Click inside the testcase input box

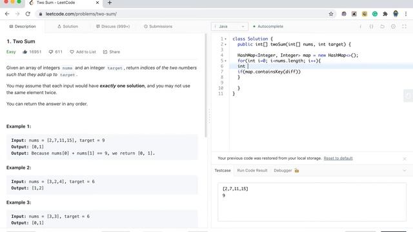pos(312,202)
